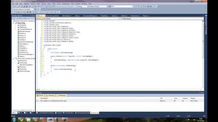Open the Build menu
This screenshot has width=218, height=122.
tap(38, 4)
